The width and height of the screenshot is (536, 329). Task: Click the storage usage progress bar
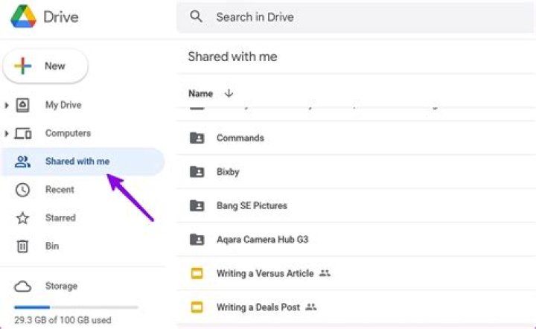(76, 307)
